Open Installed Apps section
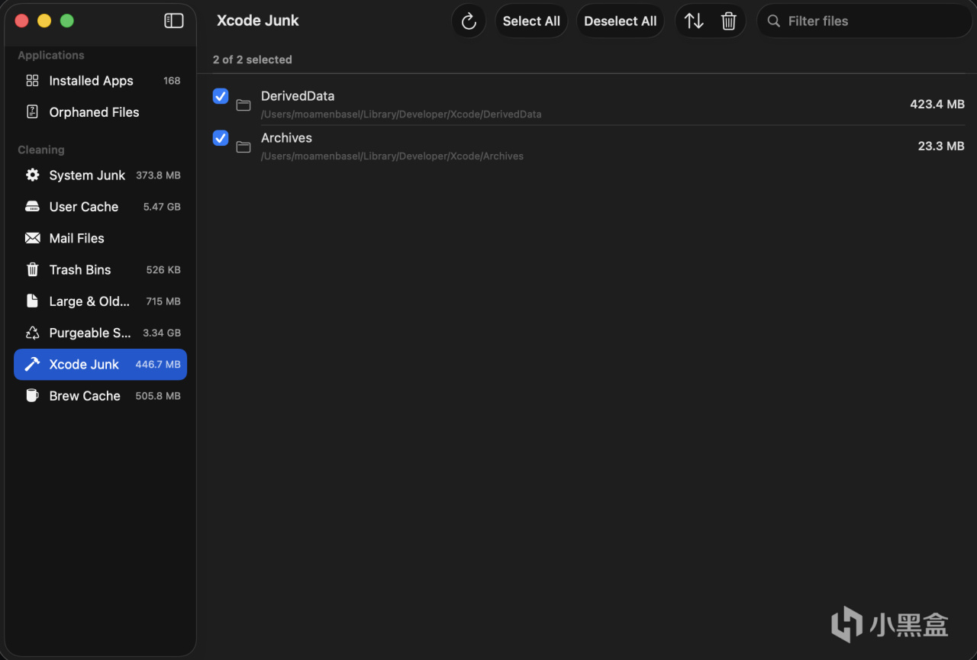The height and width of the screenshot is (660, 977). pyautogui.click(x=91, y=81)
